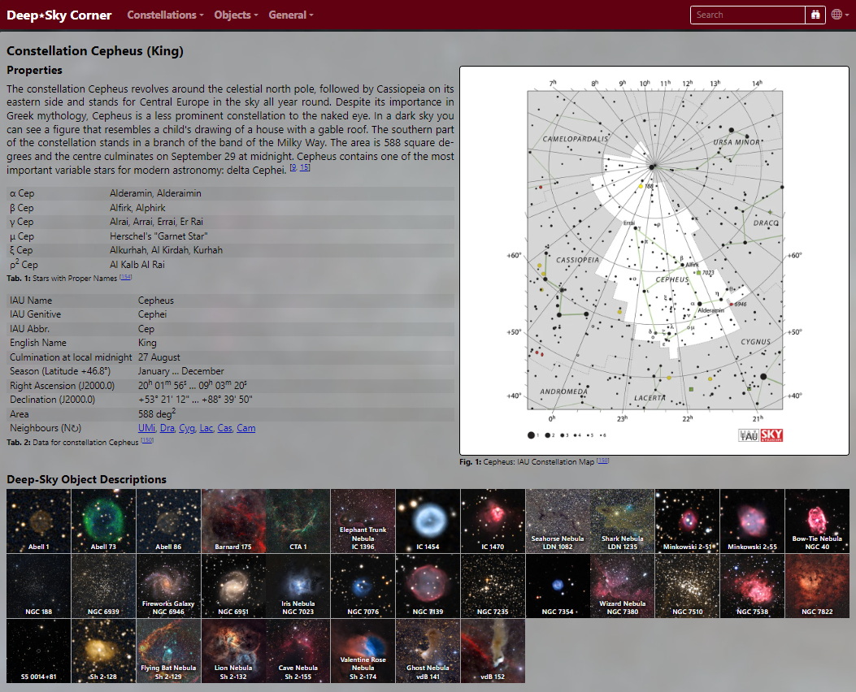Open the Lion Nebula Sh 2-132 thumbnail

(233, 651)
